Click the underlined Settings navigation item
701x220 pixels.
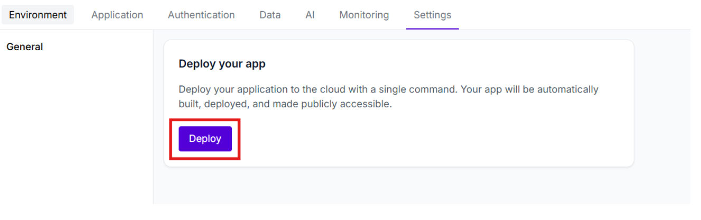(x=432, y=15)
